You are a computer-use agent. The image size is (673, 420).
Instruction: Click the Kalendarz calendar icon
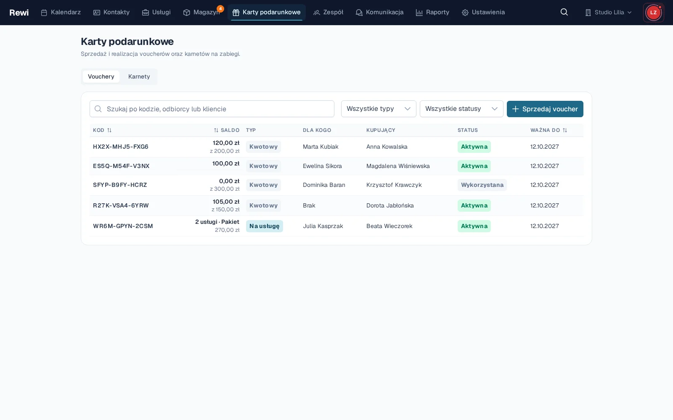coord(44,13)
